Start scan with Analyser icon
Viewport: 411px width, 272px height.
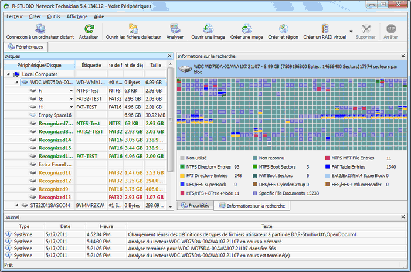coord(175,29)
